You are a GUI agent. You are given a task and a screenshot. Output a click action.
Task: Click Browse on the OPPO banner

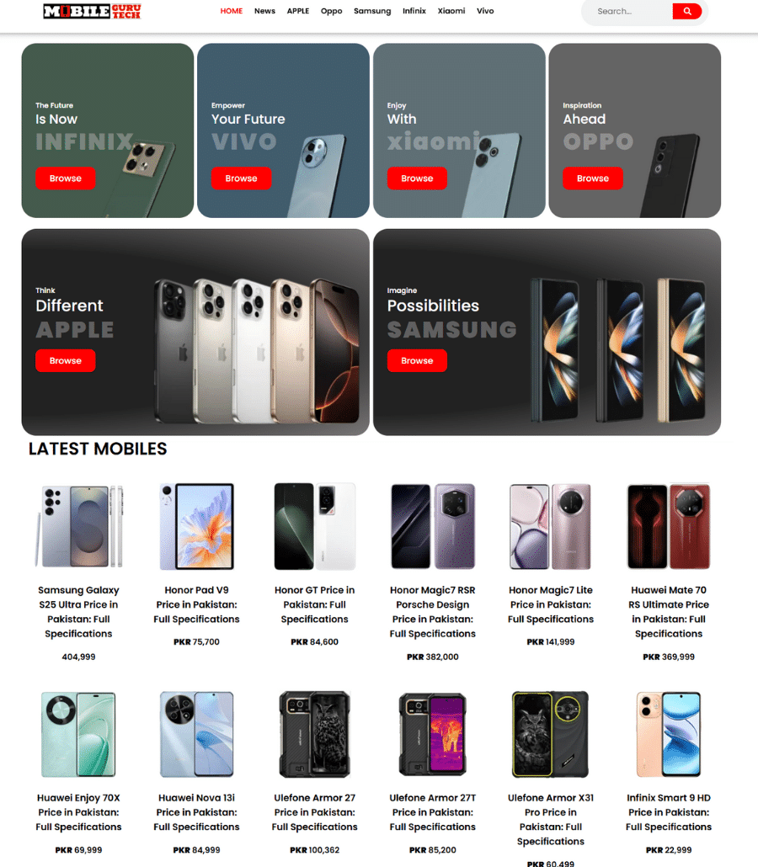pos(593,178)
